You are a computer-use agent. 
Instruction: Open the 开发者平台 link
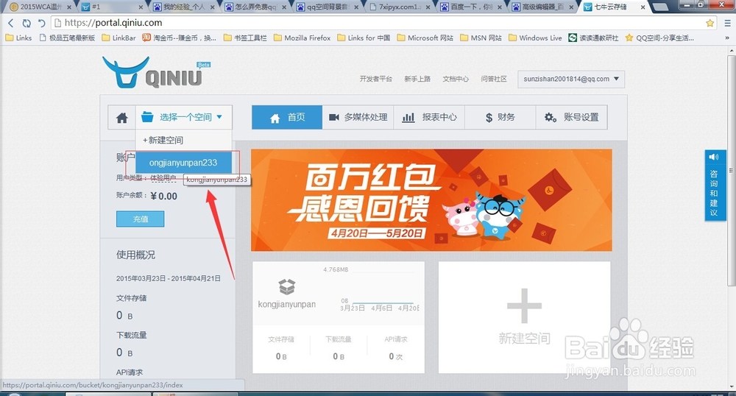375,79
